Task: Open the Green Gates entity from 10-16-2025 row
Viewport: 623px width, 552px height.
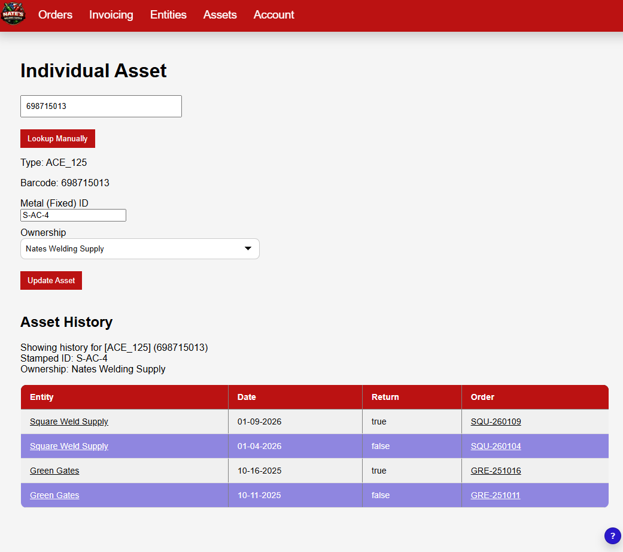Action: click(54, 471)
